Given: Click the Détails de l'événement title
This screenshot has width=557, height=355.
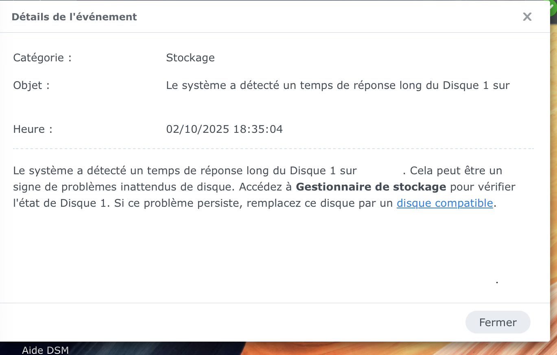Looking at the screenshot, I should 74,17.
